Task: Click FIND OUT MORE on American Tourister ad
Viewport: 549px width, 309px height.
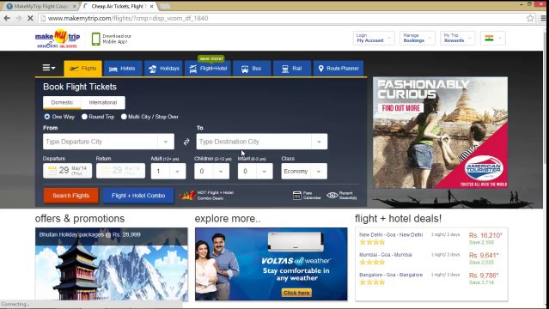Action: click(x=401, y=108)
